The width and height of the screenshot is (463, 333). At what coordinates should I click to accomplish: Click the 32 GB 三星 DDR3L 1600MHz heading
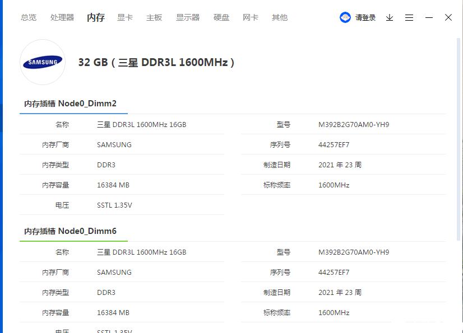(156, 62)
